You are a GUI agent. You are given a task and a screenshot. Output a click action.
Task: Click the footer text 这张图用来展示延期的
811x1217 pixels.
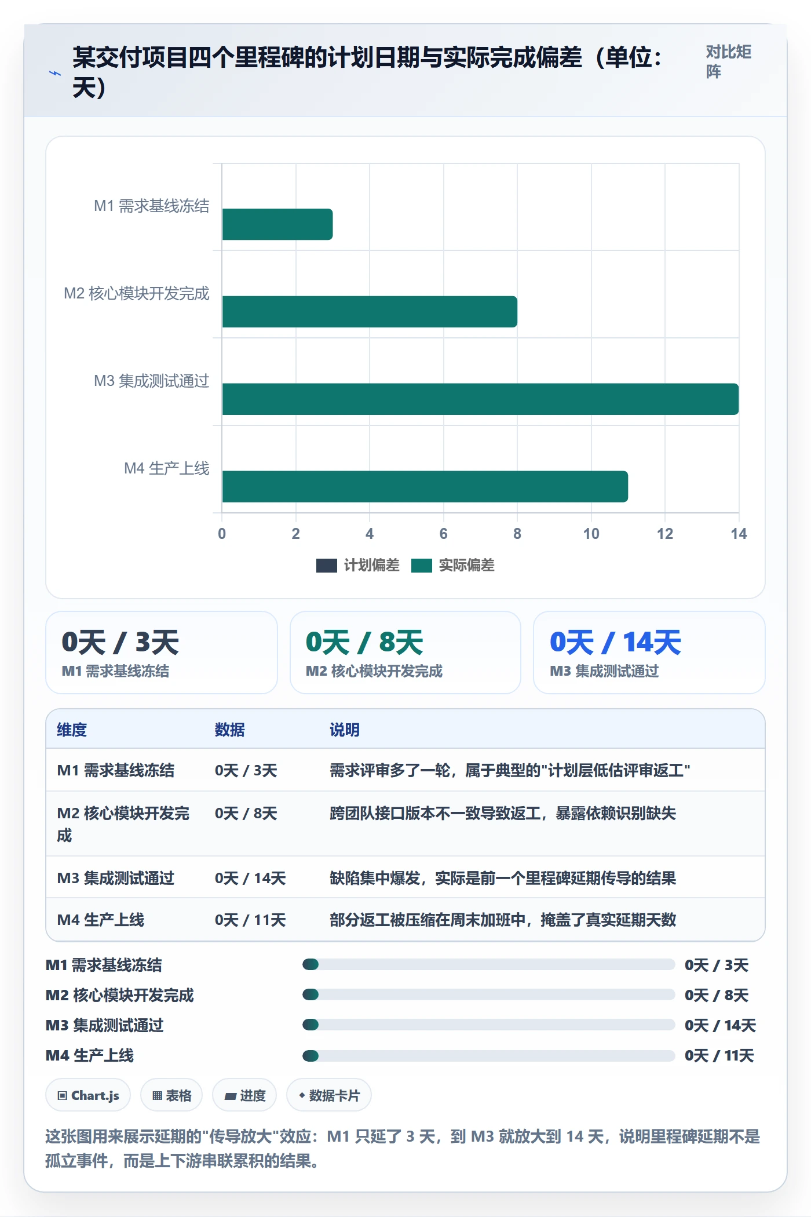tap(403, 1149)
